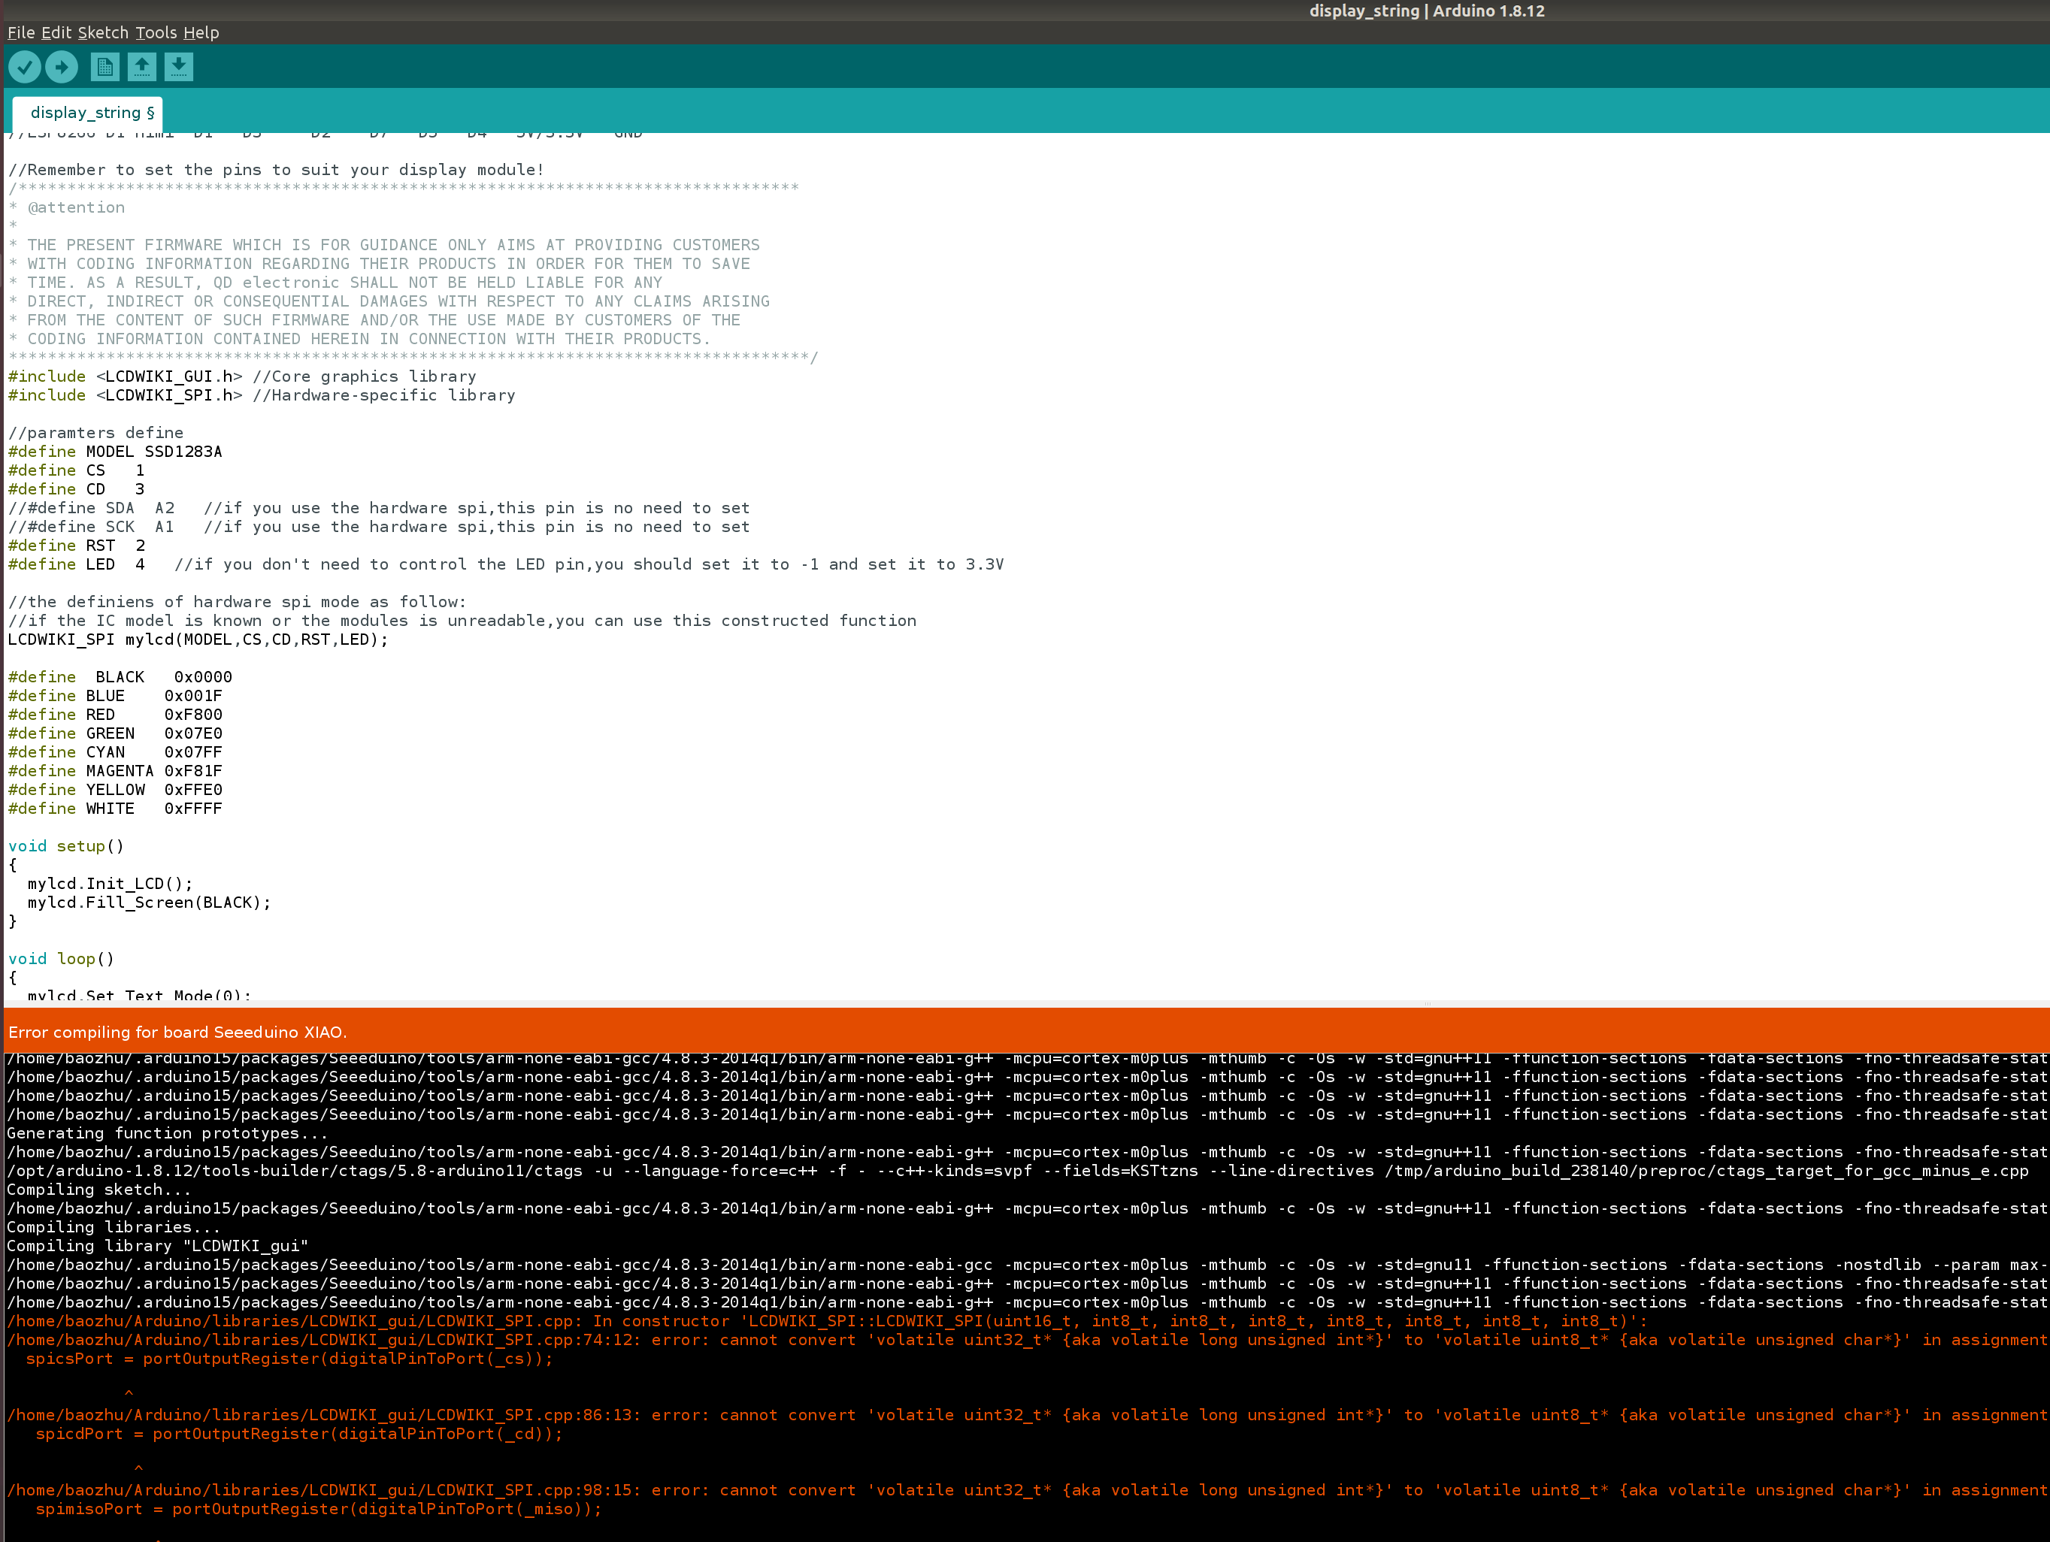
Task: Click the '//if the IC model is known' comment
Action: (462, 620)
